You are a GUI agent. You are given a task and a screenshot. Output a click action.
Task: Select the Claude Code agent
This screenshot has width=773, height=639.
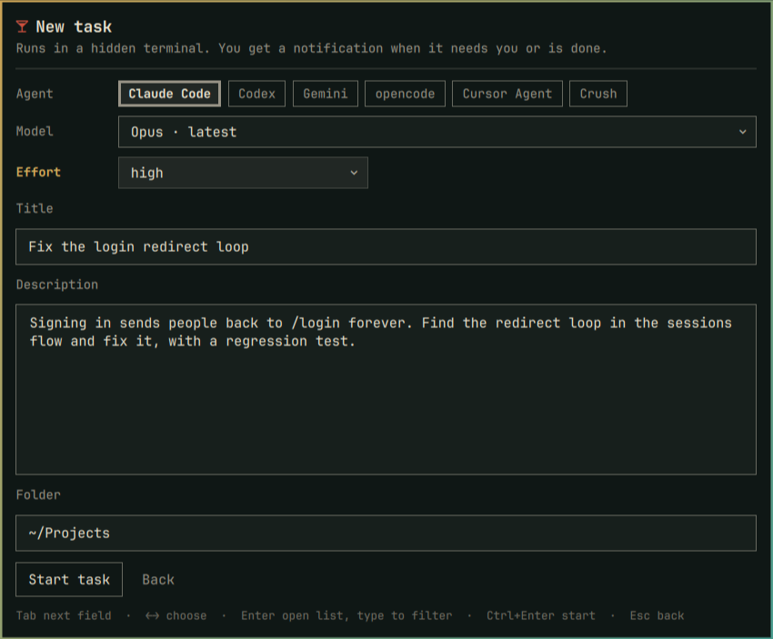tap(169, 94)
